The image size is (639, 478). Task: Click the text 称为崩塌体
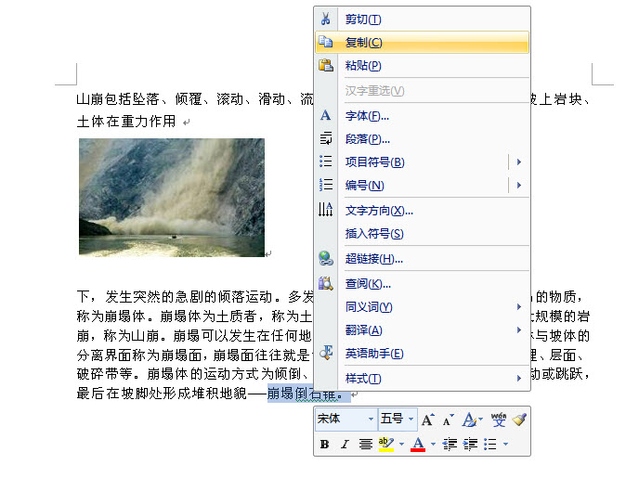(x=111, y=316)
